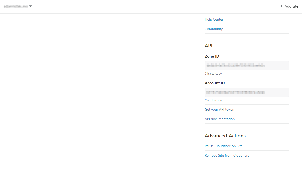Click to copy under Account ID
Screen dimensions: 302x170
pyautogui.click(x=213, y=100)
